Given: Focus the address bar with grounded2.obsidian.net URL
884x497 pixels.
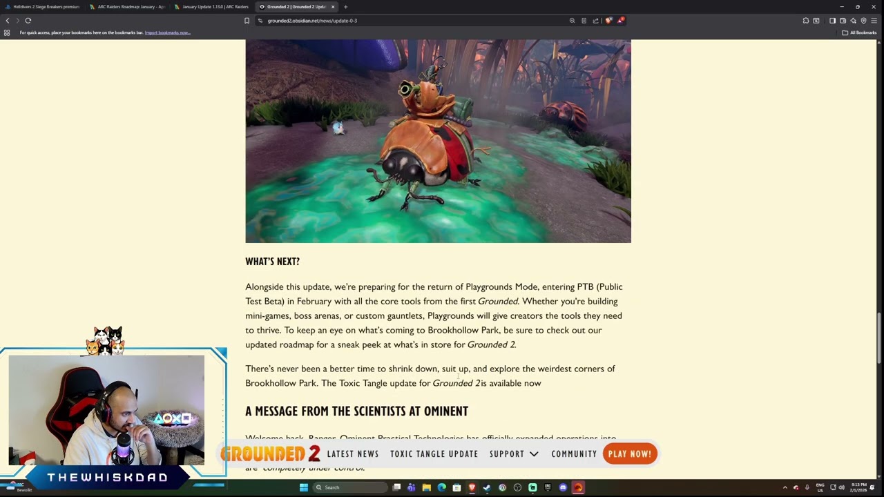Looking at the screenshot, I should point(414,21).
